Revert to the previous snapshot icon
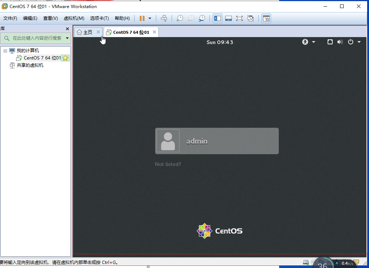 191,18
